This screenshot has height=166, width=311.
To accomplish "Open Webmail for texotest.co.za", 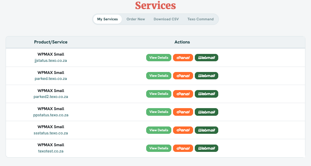I will [206, 148].
